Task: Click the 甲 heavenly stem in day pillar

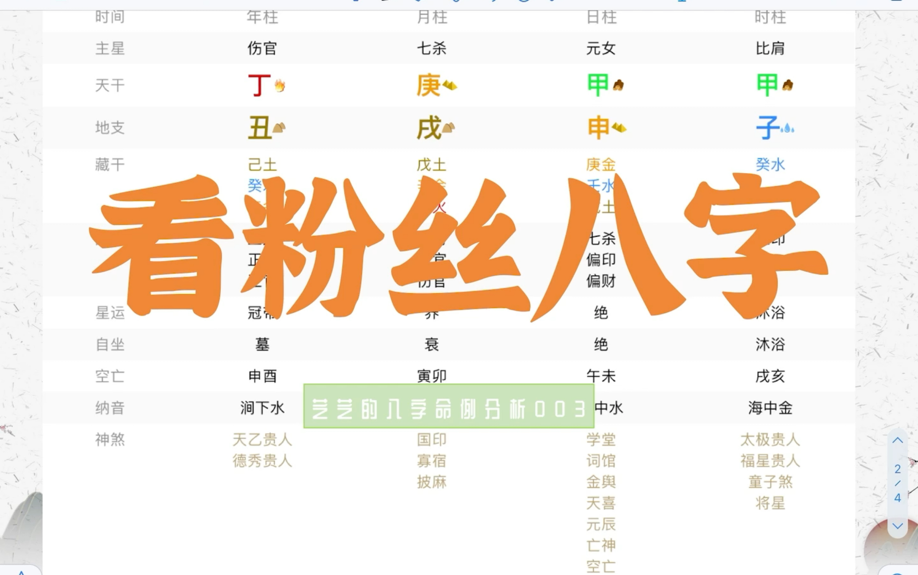Action: [598, 85]
